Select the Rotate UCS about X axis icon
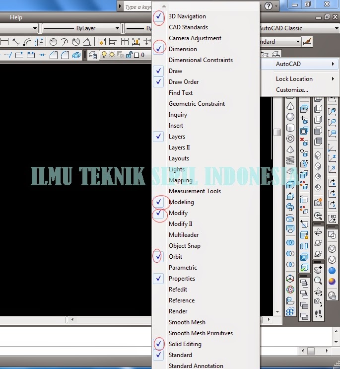This screenshot has width=340, height=369. [x=332, y=183]
